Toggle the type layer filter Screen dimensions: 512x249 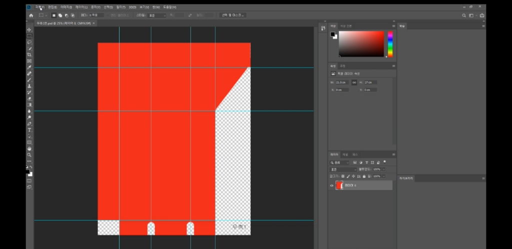pyautogui.click(x=366, y=162)
